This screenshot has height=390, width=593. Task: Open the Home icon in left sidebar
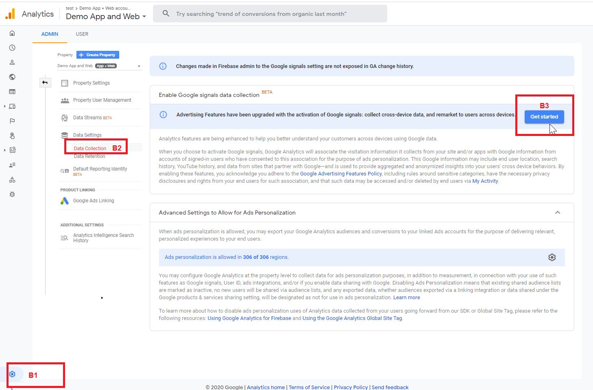pyautogui.click(x=12, y=33)
